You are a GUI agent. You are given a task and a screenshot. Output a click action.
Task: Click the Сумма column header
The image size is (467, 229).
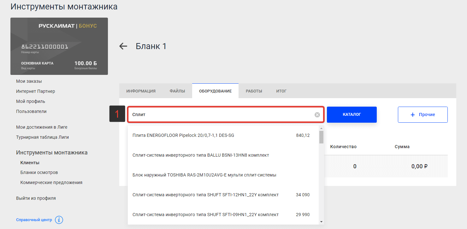(x=402, y=147)
